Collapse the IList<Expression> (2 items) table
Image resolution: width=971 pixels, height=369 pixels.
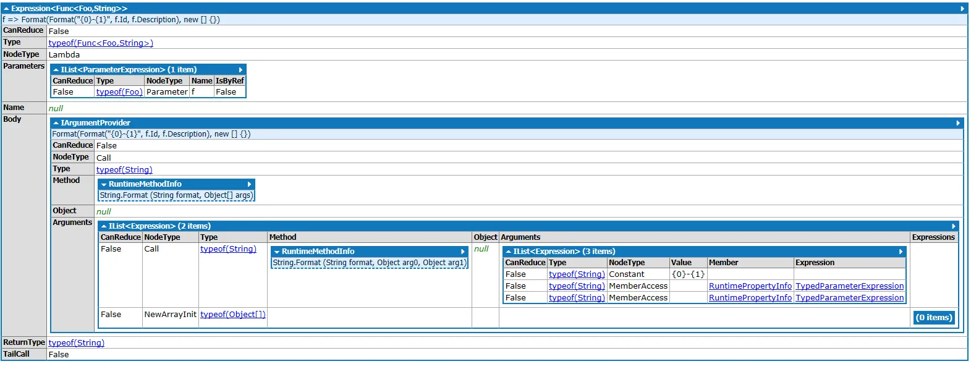point(104,226)
